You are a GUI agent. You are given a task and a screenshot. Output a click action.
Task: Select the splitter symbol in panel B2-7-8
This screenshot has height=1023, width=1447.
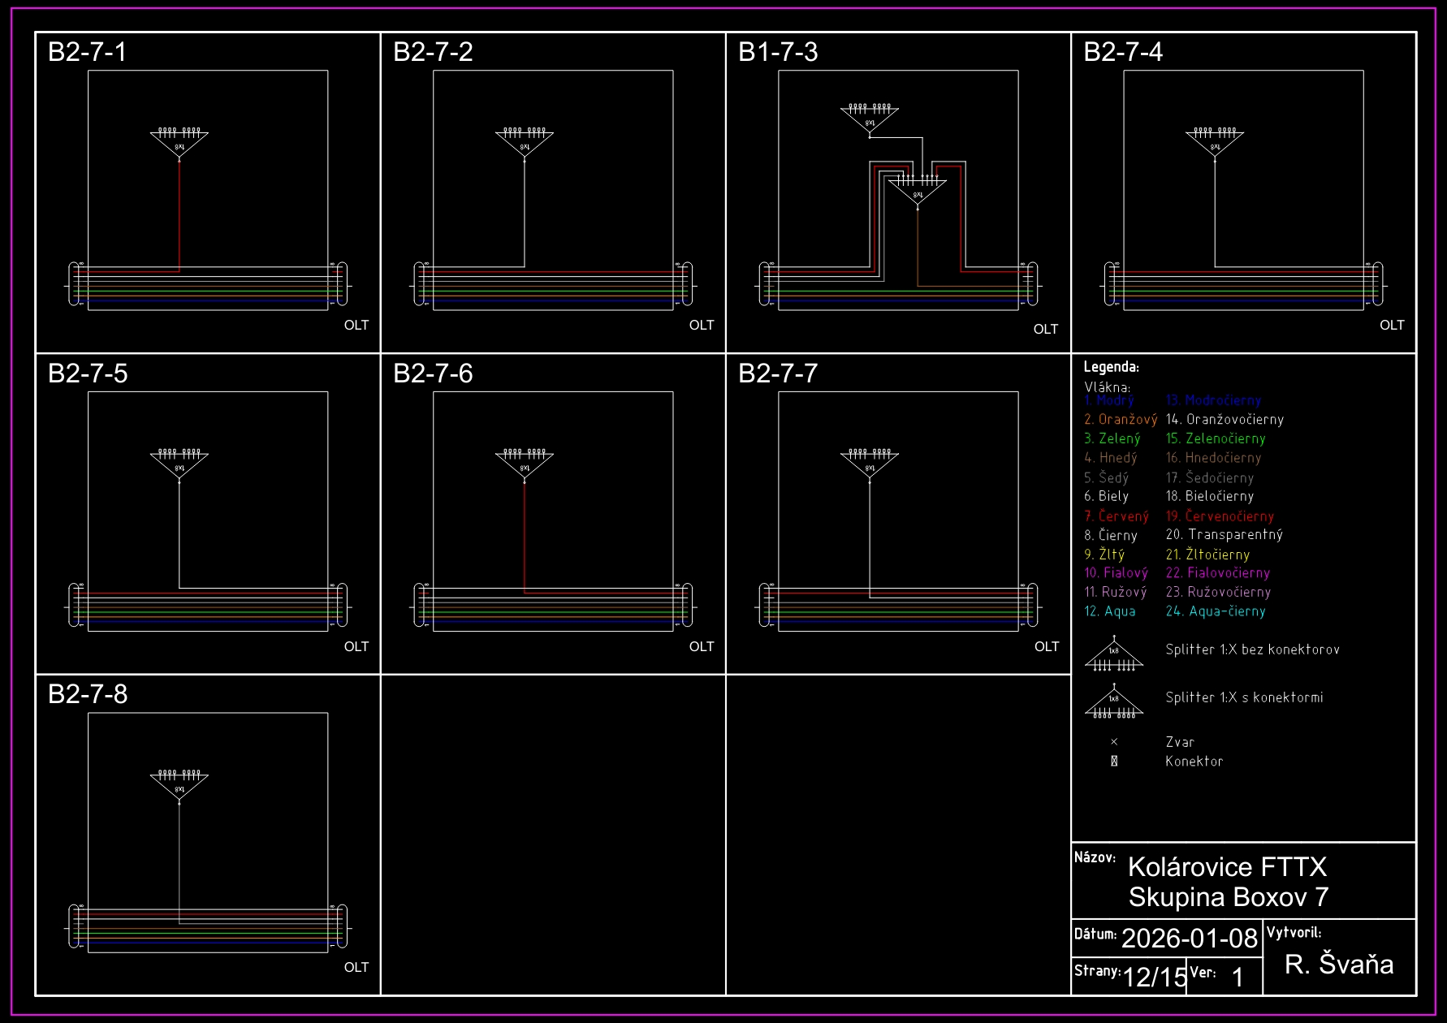(179, 785)
